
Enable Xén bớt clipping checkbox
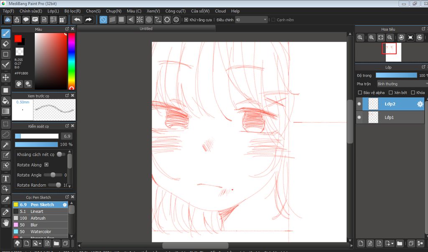pyautogui.click(x=391, y=93)
